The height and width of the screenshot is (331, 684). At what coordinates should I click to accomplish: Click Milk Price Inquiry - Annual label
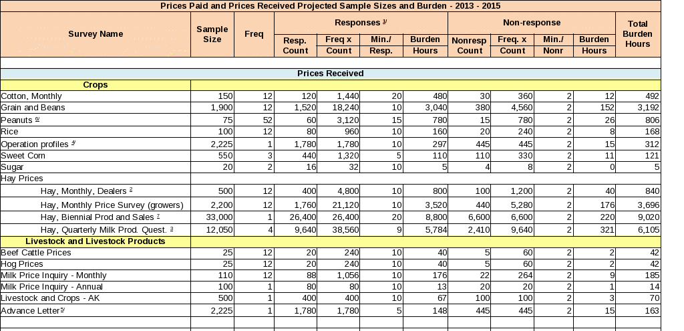click(52, 286)
